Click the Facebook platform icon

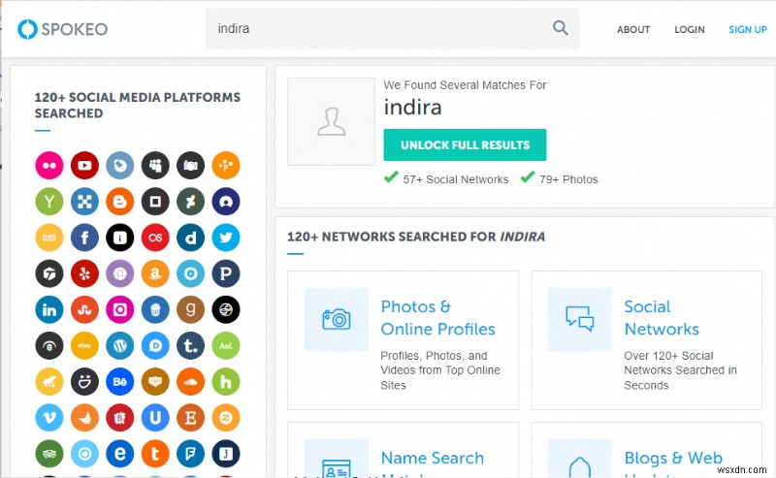point(84,238)
